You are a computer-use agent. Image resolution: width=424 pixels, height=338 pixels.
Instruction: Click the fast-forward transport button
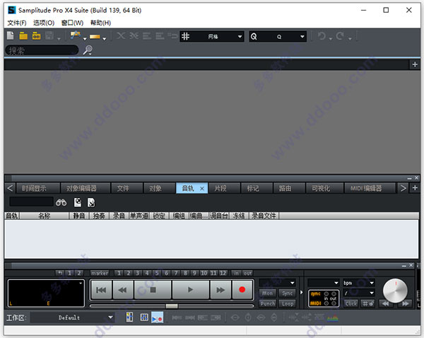(220, 290)
